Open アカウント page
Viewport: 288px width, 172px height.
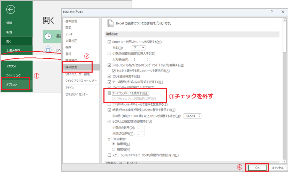click(x=11, y=66)
